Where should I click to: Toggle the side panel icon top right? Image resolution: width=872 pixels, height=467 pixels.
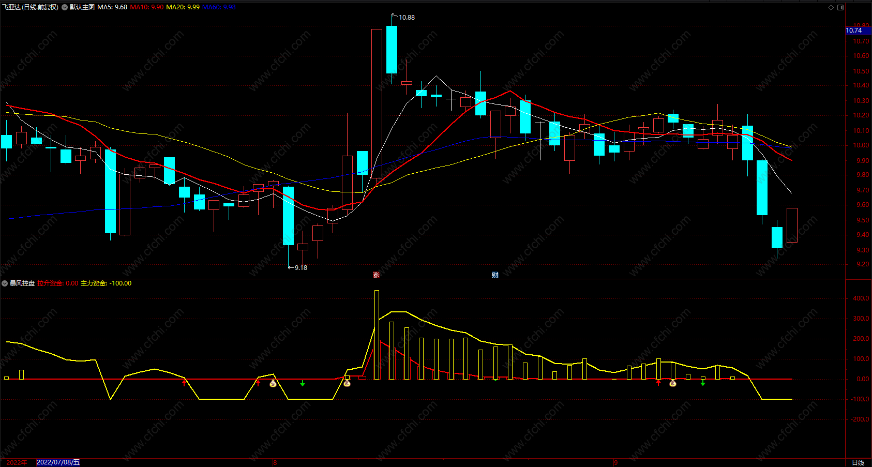pyautogui.click(x=840, y=7)
